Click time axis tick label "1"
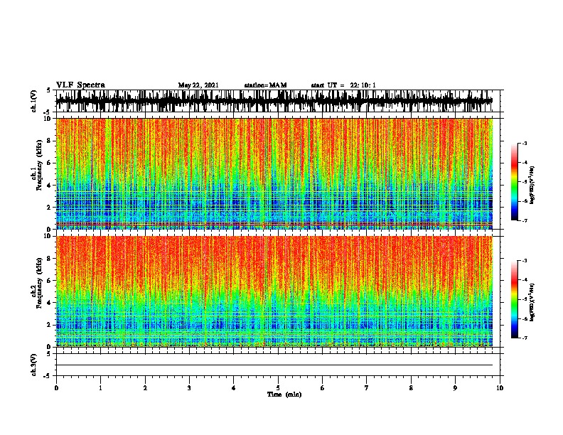This screenshot has height=435, width=563. 100,388
